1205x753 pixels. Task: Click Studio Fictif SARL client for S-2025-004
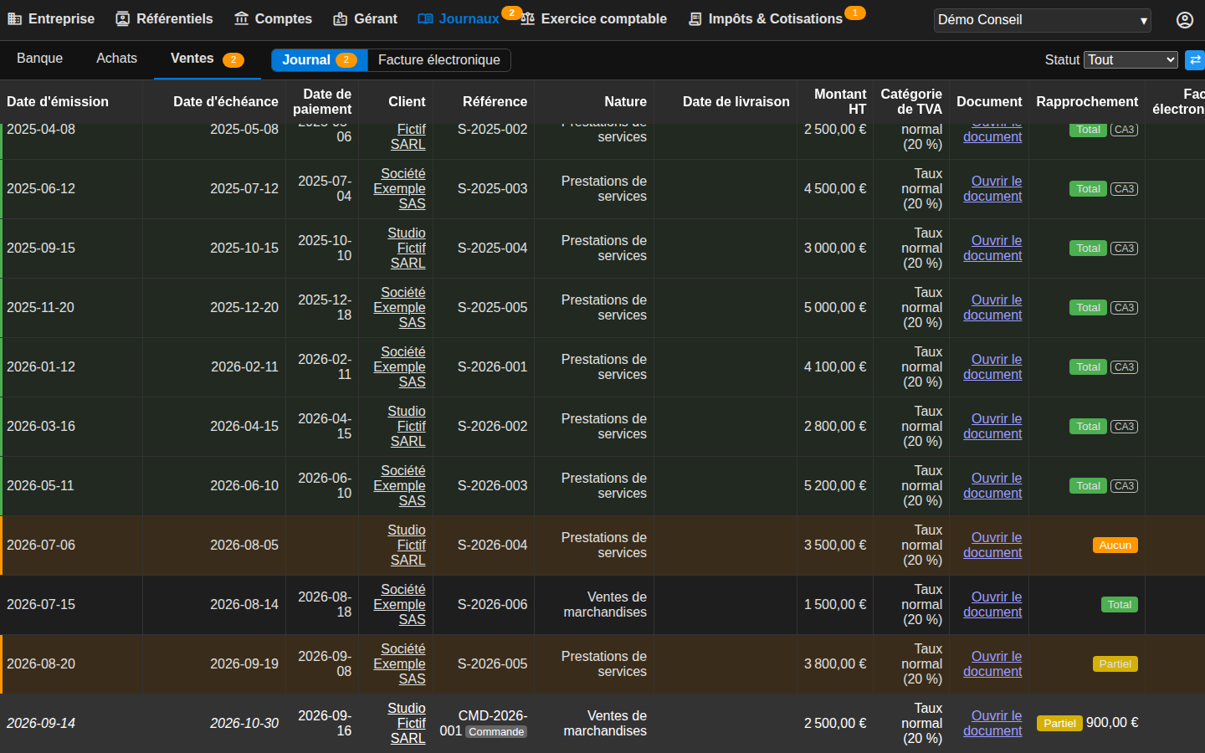coord(408,248)
